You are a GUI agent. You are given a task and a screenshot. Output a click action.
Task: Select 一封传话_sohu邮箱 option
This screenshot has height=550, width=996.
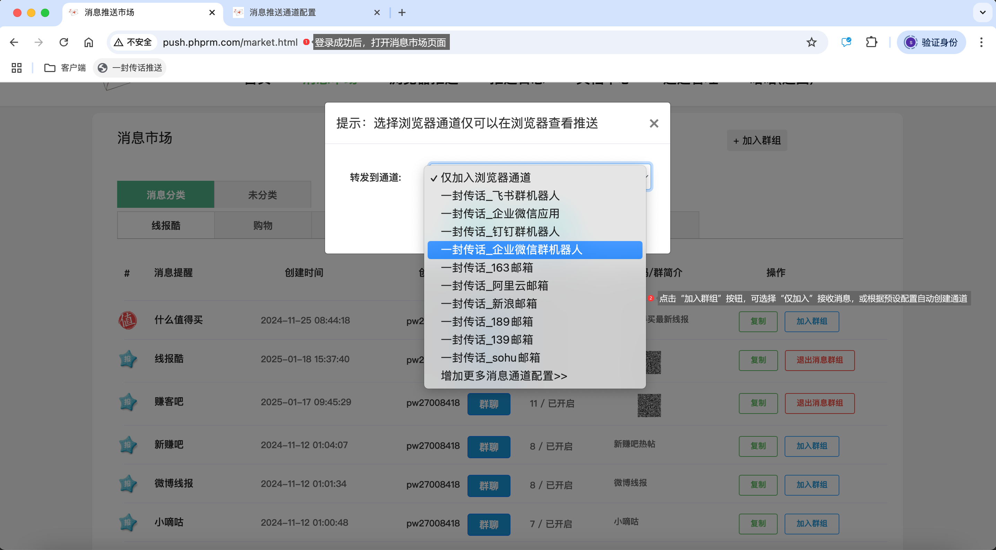coord(535,358)
